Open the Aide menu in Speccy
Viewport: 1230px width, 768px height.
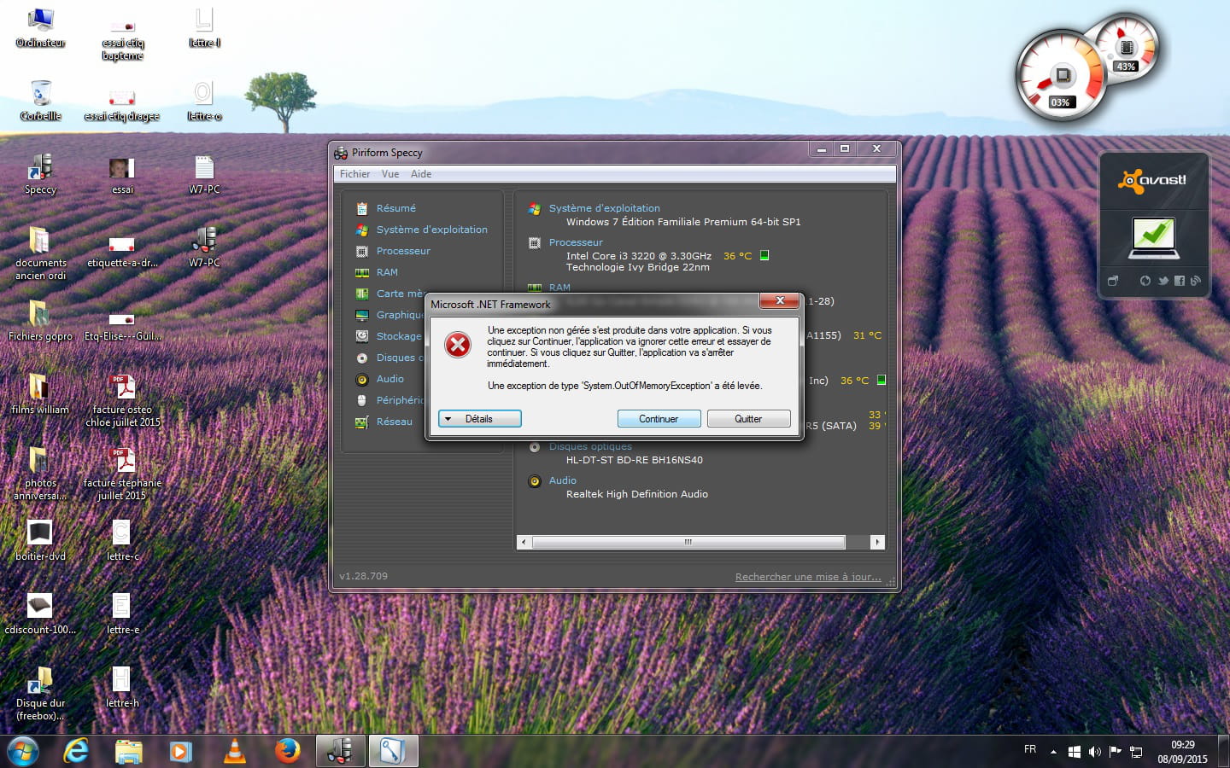[x=421, y=174]
